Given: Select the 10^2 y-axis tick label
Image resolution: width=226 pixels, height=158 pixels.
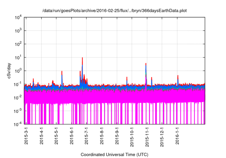Looking at the screenshot, I should pyautogui.click(x=18, y=44).
